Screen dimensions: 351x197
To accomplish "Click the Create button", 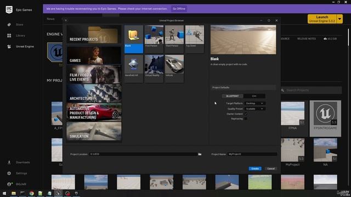I will tap(255, 169).
